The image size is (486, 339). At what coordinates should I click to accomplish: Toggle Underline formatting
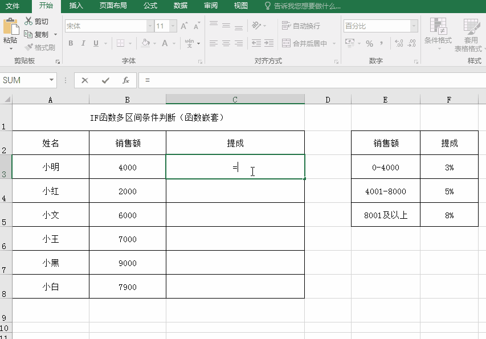(96, 43)
